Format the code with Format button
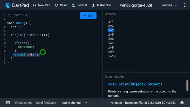Viewport: 190px width, 107px height. coord(80,5)
